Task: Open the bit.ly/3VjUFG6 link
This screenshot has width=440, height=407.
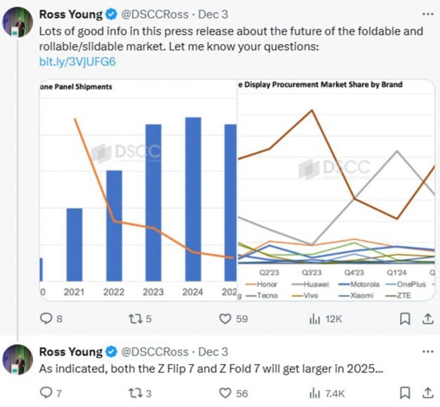Action: (x=77, y=62)
